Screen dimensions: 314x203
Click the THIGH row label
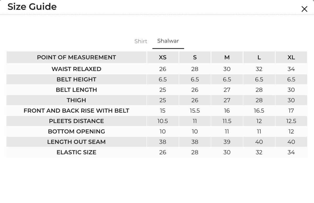(76, 100)
